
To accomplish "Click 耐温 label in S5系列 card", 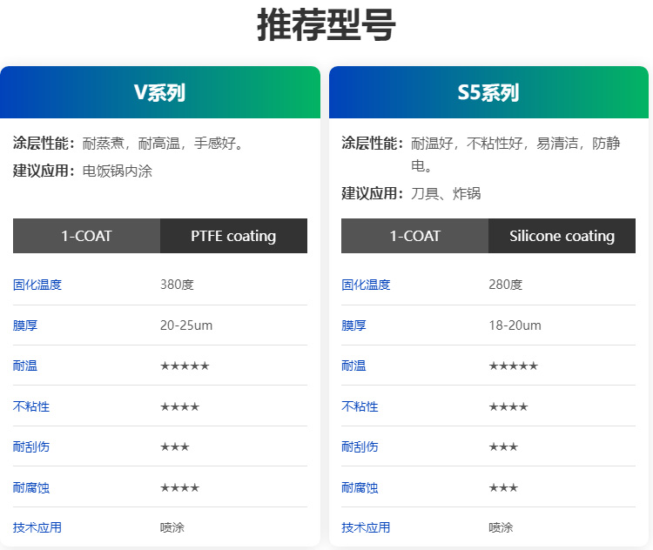I will tap(353, 366).
